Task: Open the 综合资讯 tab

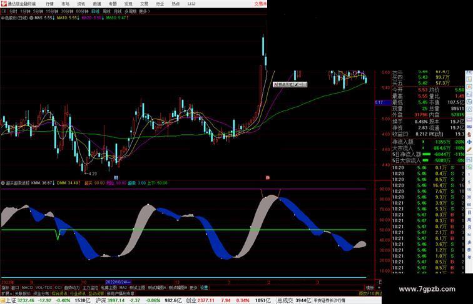Action: 59,293
